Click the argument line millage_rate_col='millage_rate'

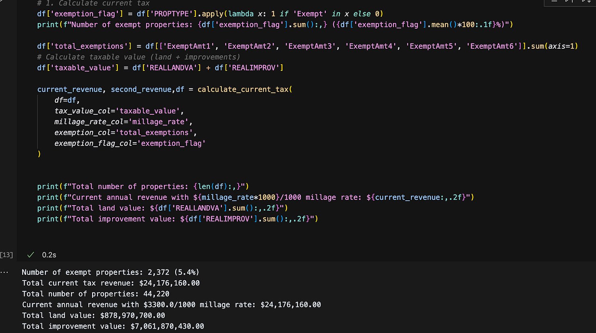(x=123, y=122)
